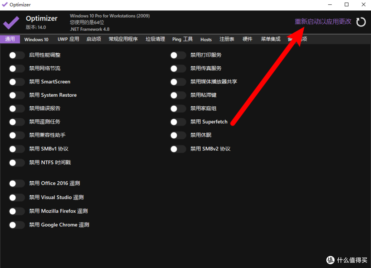Screen dimensions: 371x268
Task: Turn on 禁用 System Restore switch
Action: coord(17,95)
